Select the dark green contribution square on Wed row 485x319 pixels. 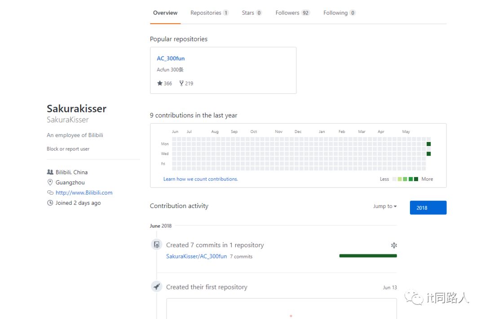(x=428, y=154)
